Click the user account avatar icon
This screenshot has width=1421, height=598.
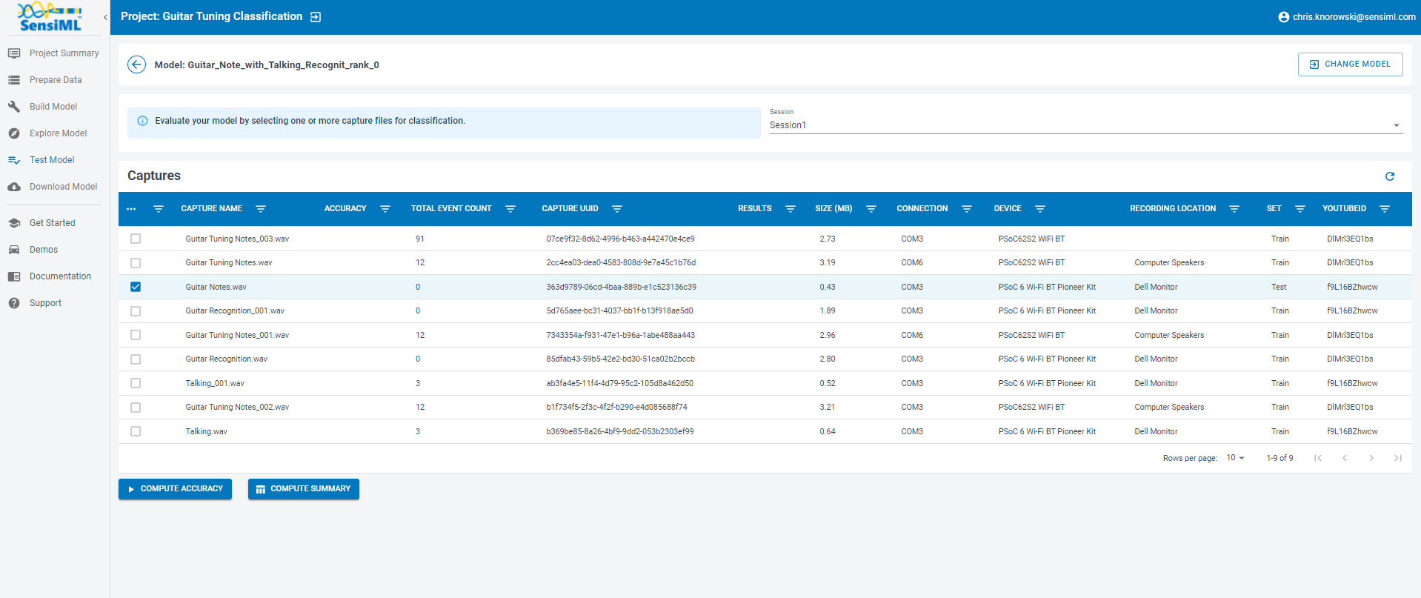tap(1283, 17)
